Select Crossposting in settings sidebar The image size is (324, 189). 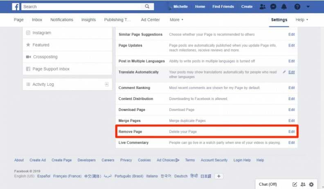pyautogui.click(x=67, y=57)
